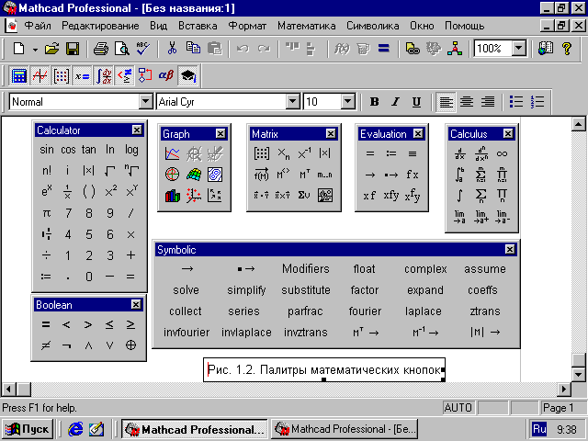Click the figure caption text region
This screenshot has height=441, width=588.
(x=324, y=369)
